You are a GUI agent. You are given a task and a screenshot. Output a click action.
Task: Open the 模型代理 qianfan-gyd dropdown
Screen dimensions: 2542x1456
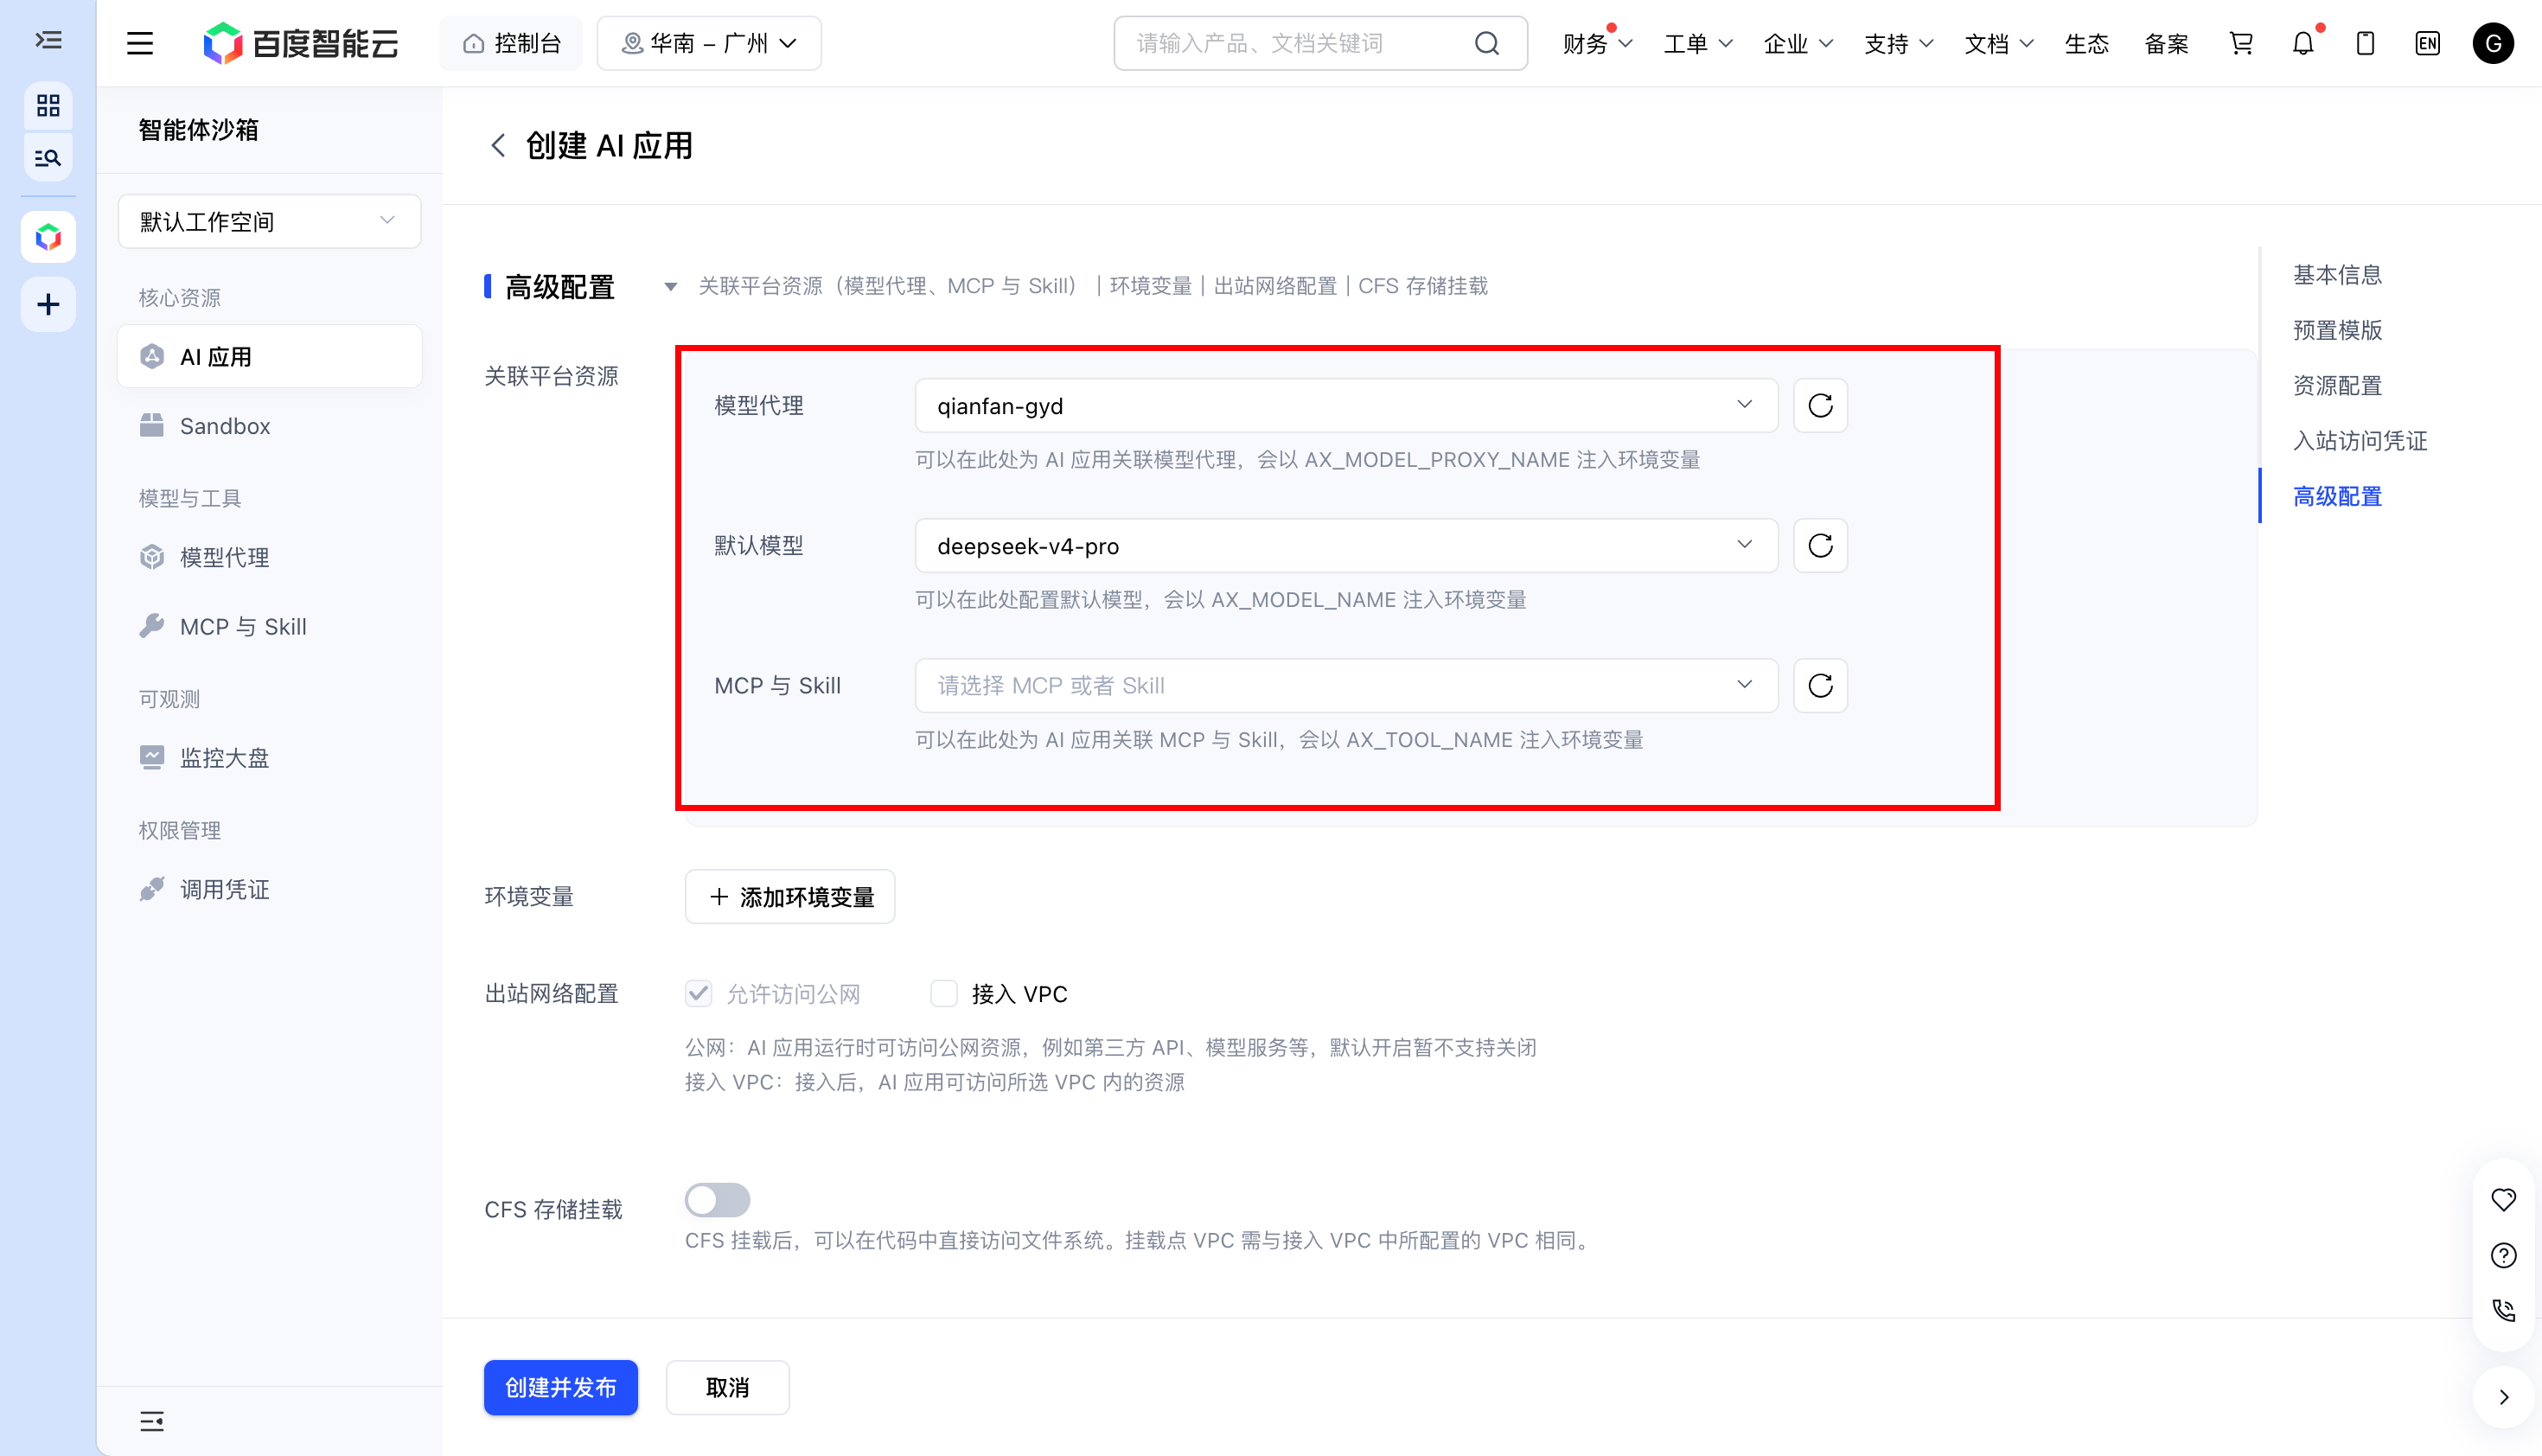pos(1346,405)
